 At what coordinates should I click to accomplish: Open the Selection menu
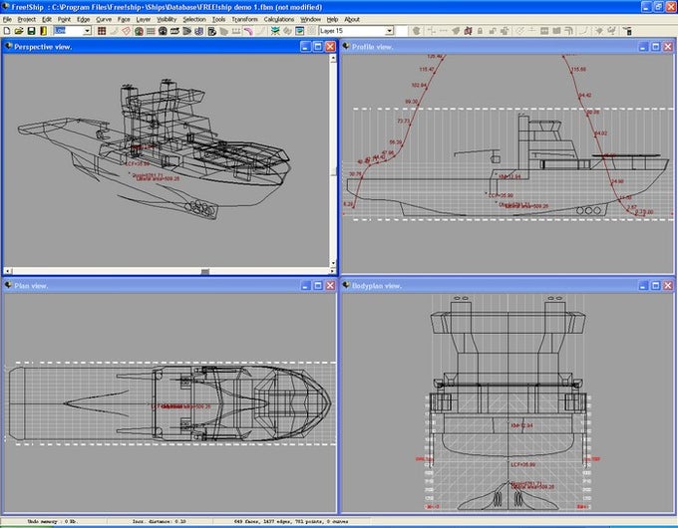[x=194, y=20]
